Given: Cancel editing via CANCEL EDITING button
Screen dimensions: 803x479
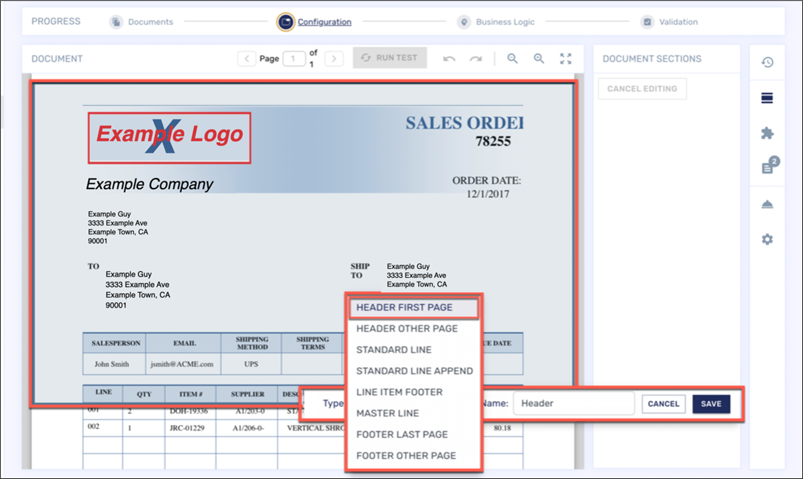Looking at the screenshot, I should click(x=642, y=88).
